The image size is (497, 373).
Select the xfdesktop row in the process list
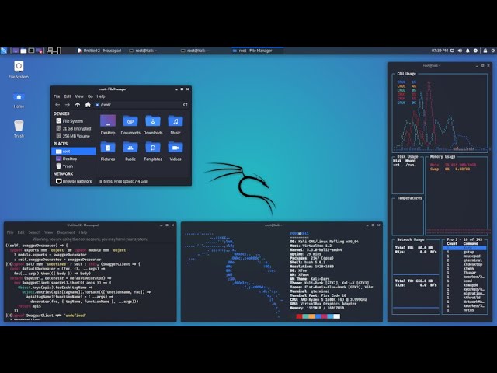pos(464,264)
